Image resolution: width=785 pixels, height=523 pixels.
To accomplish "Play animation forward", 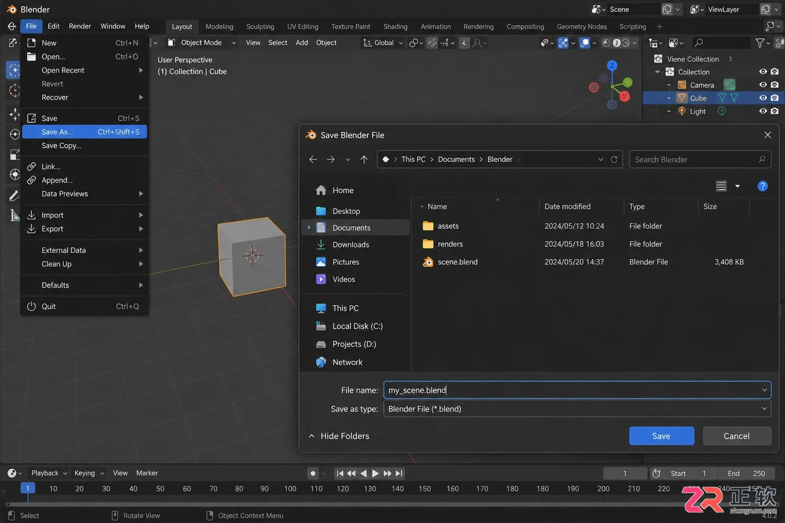I will click(x=375, y=473).
